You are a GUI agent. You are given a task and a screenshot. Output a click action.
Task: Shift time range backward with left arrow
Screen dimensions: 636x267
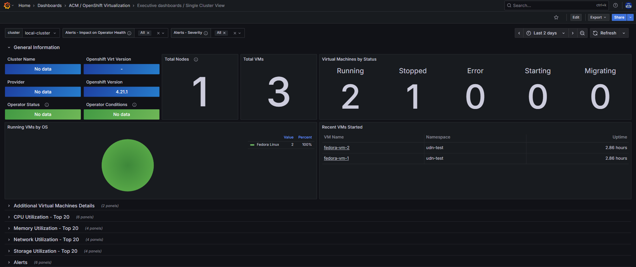519,33
